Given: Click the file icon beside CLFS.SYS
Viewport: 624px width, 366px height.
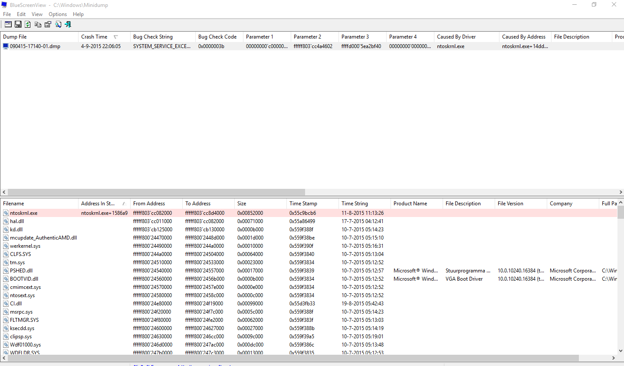Looking at the screenshot, I should [x=6, y=254].
